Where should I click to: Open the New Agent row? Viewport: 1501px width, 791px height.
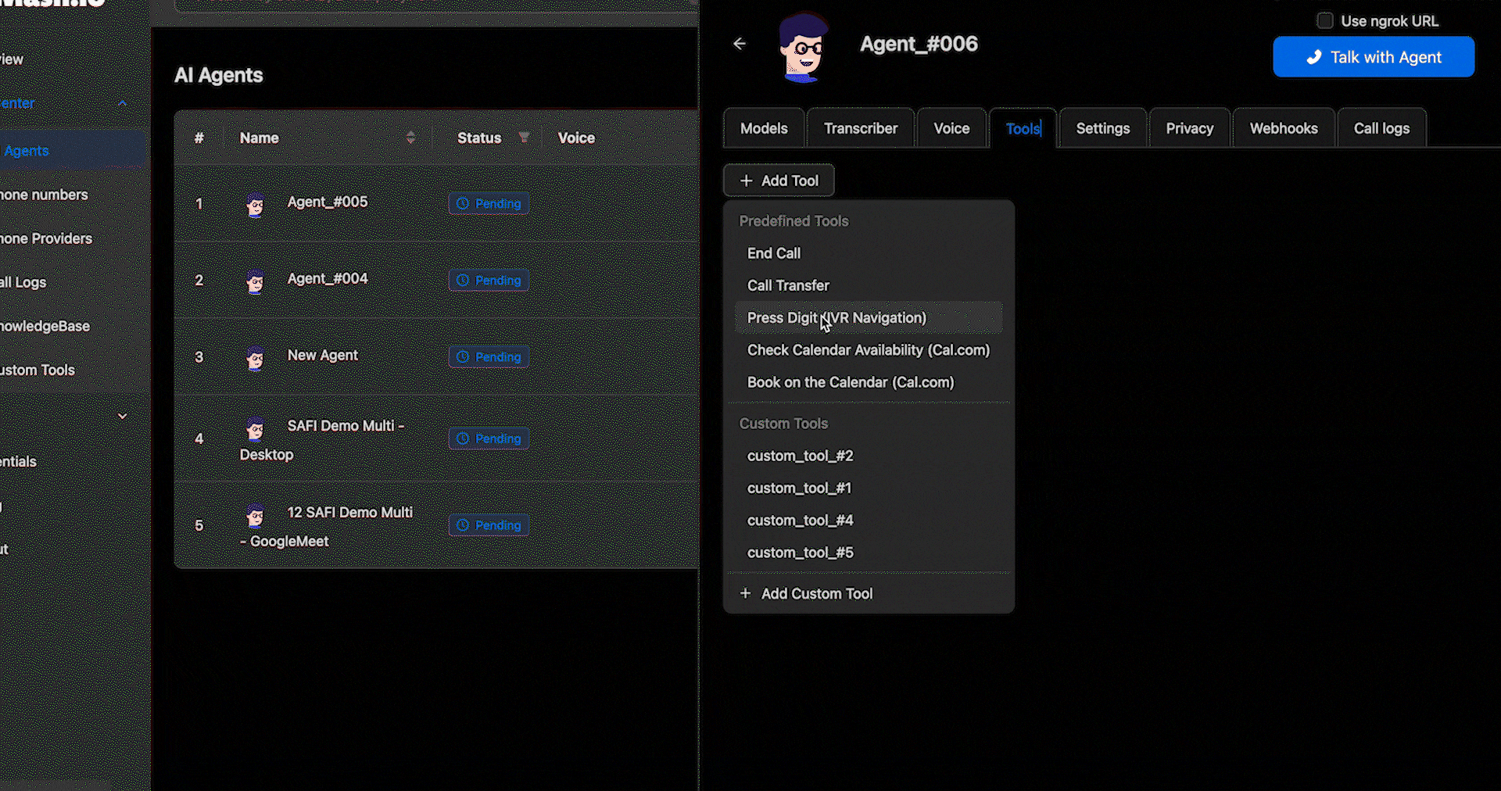click(x=322, y=355)
